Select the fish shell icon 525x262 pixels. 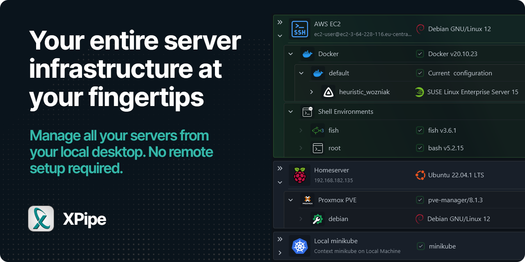317,130
